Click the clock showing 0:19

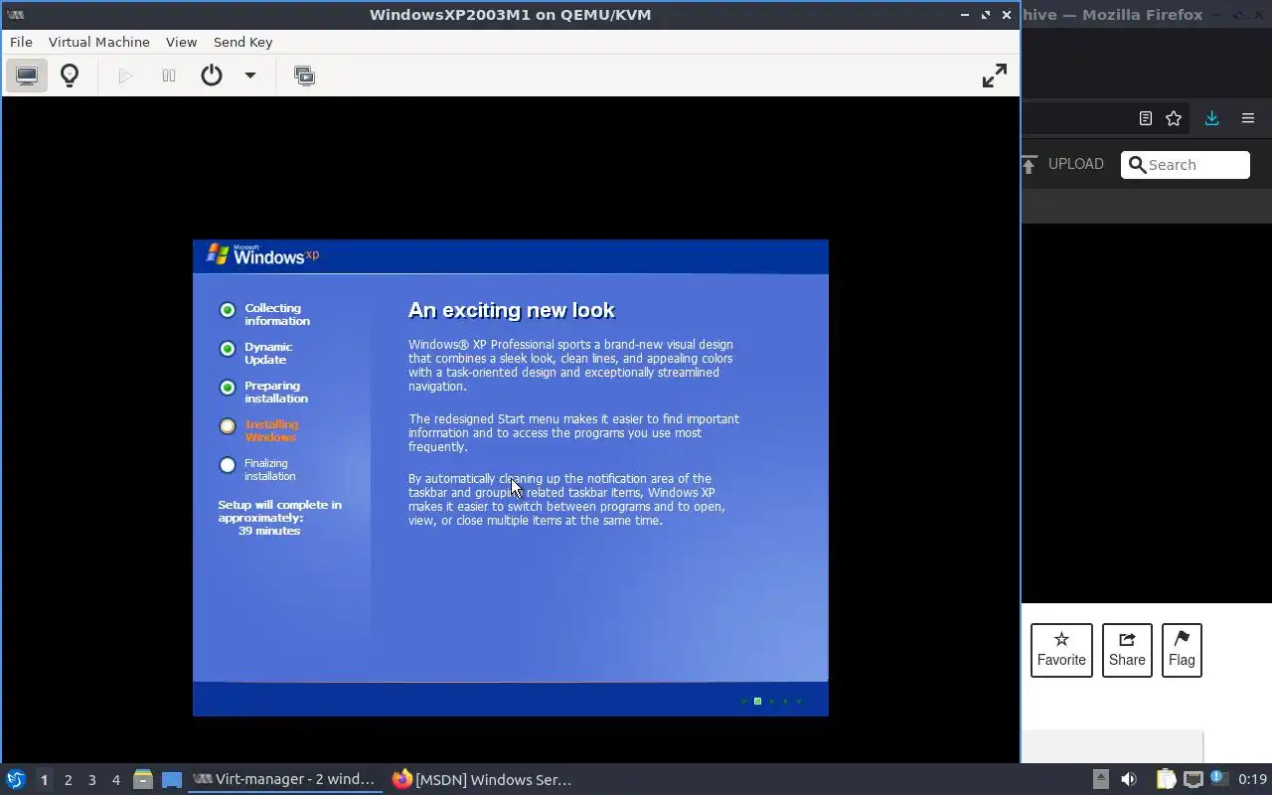point(1252,780)
